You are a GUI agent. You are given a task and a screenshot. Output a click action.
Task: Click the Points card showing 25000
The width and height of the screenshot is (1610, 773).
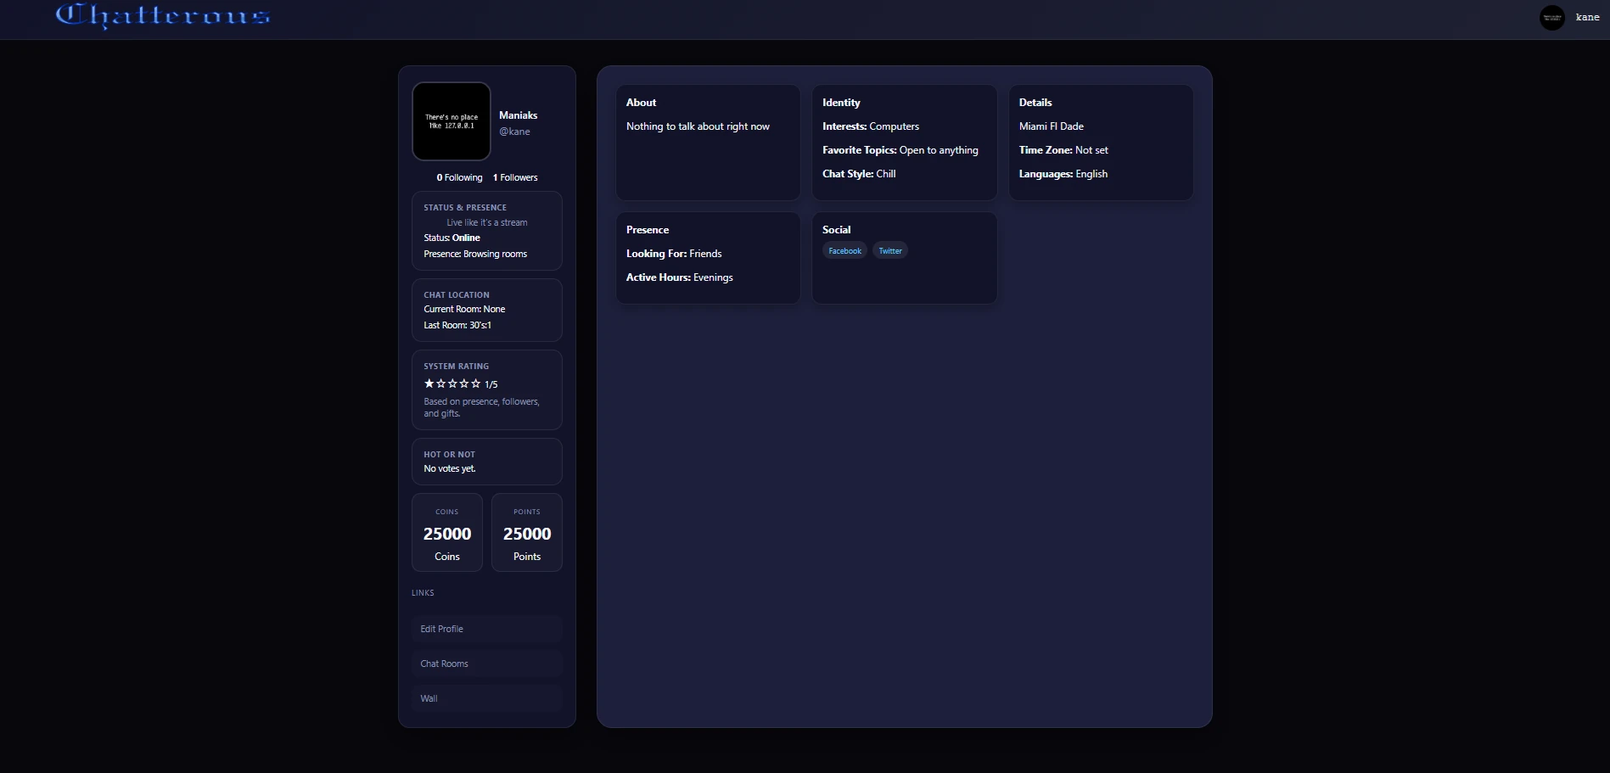[x=526, y=533]
